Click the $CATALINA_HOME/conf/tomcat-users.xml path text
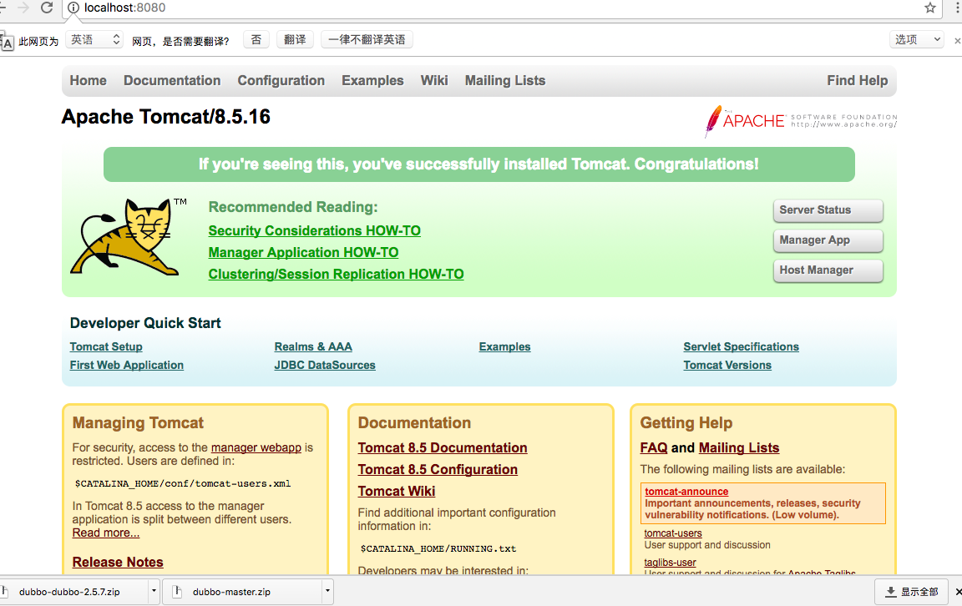This screenshot has width=962, height=606. pos(183,483)
